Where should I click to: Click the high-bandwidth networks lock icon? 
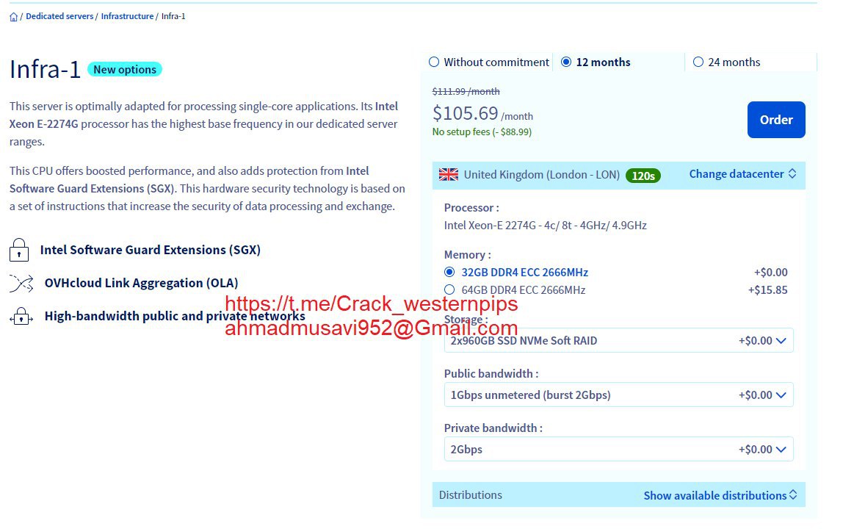point(21,317)
